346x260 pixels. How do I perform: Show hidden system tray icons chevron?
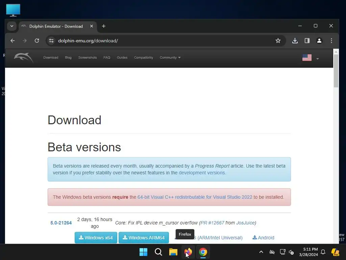point(261,252)
